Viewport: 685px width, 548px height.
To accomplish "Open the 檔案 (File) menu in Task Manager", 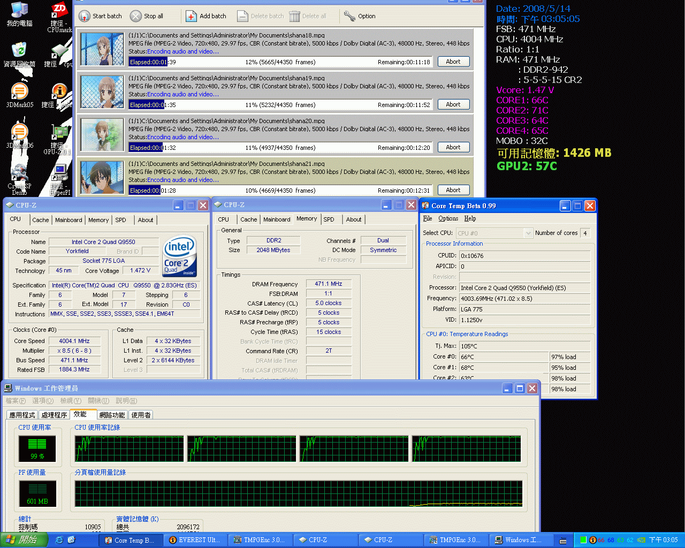I will click(x=16, y=401).
